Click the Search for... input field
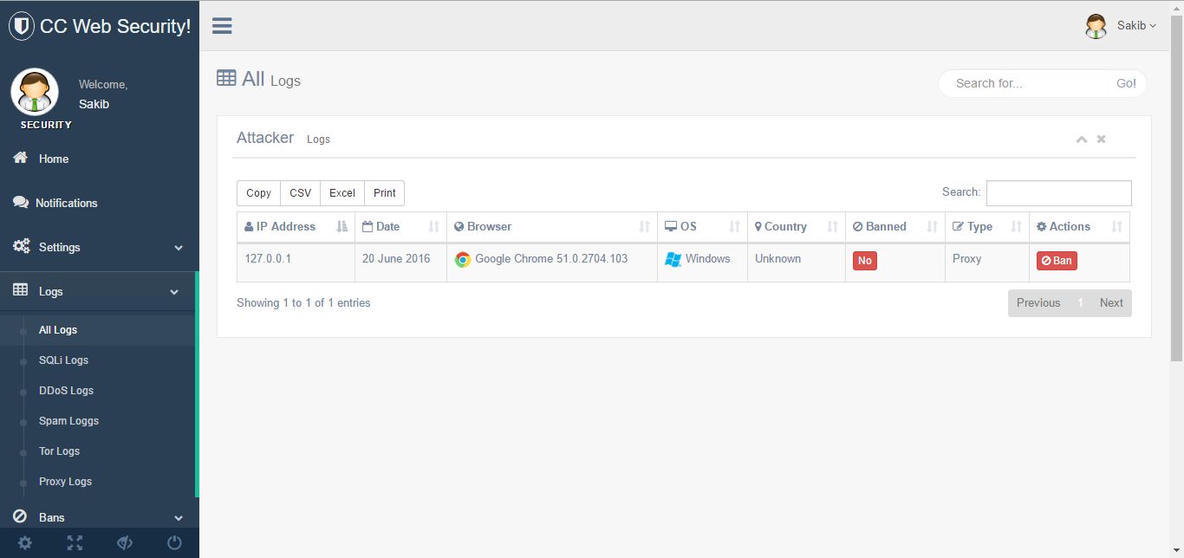This screenshot has width=1184, height=558. [1023, 83]
